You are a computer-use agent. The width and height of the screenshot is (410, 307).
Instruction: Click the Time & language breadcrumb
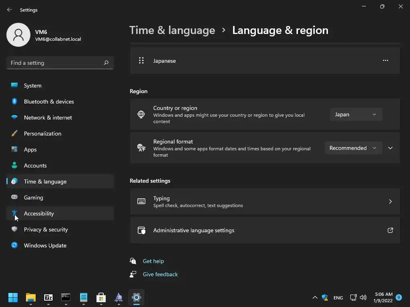coord(172,30)
